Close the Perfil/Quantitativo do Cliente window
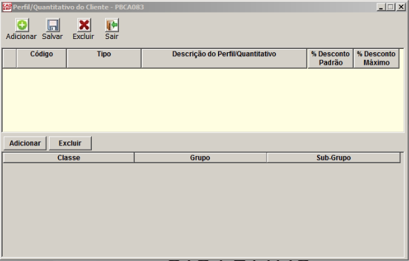The image size is (409, 261). 400,7
